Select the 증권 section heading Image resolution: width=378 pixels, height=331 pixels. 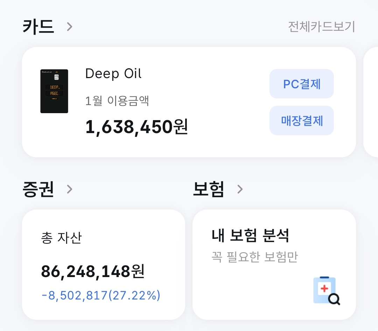coord(38,189)
